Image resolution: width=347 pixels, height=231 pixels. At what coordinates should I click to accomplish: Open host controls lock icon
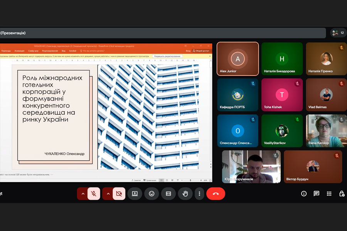(342, 194)
